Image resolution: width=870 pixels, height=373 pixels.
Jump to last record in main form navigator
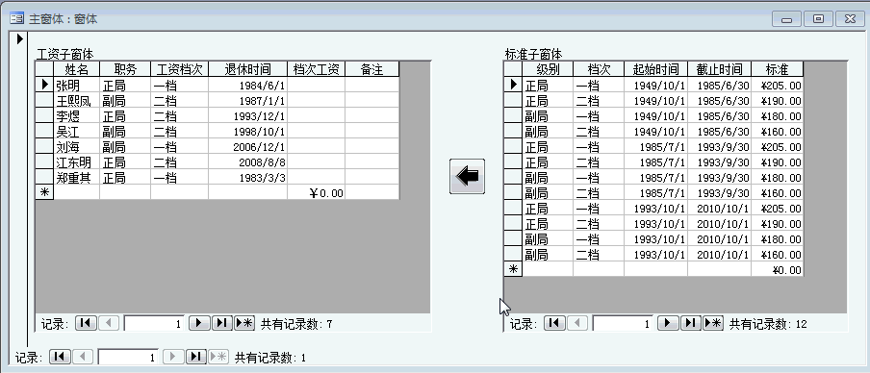(196, 357)
